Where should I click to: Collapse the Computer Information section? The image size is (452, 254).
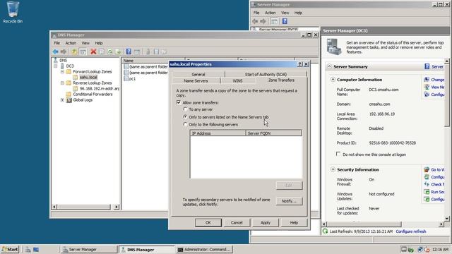[x=333, y=80]
